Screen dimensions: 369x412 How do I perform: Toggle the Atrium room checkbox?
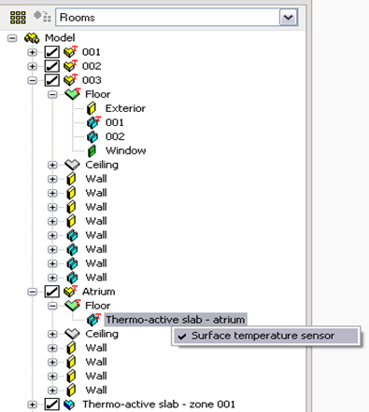(x=51, y=292)
